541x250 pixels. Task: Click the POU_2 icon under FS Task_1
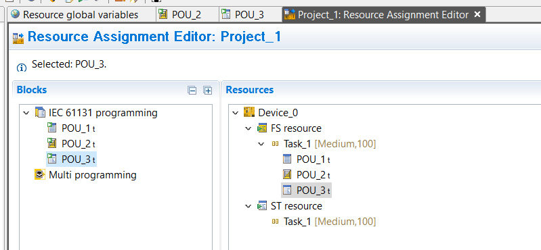click(287, 174)
